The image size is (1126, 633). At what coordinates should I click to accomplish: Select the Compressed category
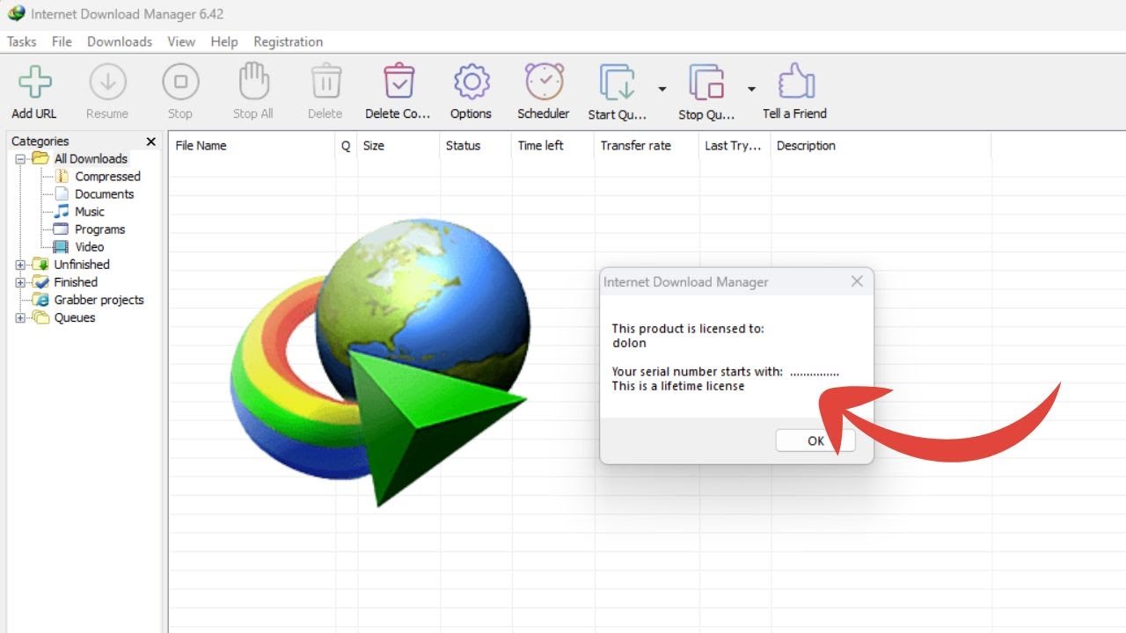(107, 176)
